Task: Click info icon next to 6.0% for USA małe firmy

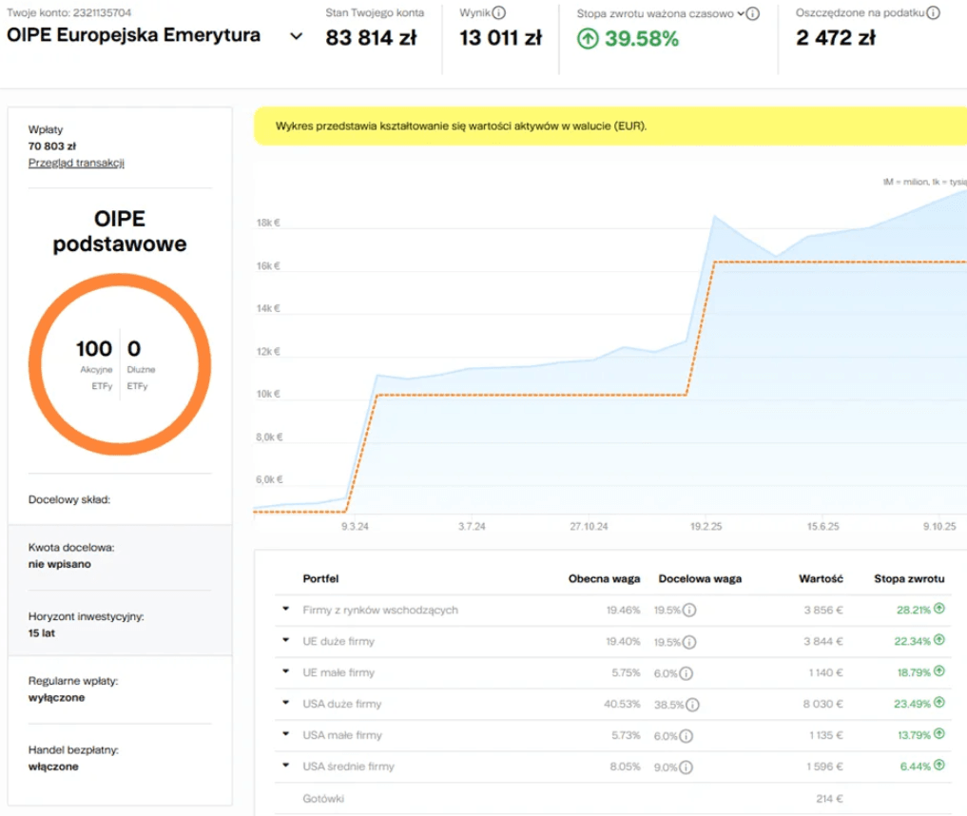Action: point(686,736)
